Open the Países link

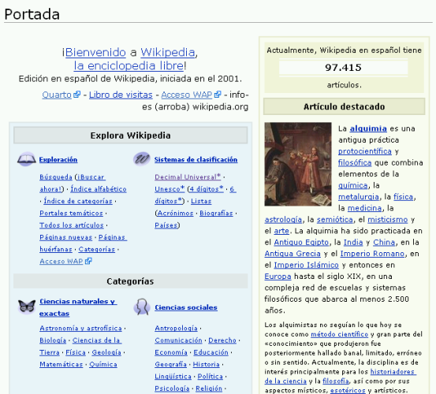[166, 225]
